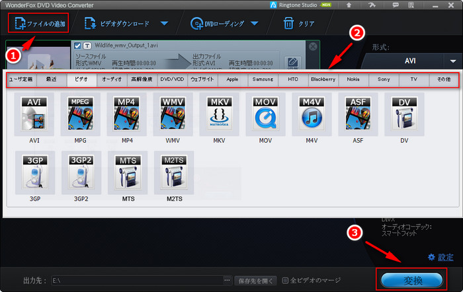Open the Blackberry tab
This screenshot has width=463, height=292.
[323, 79]
